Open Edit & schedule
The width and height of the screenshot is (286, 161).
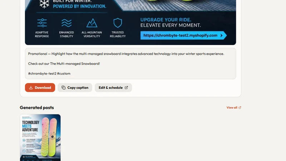click(x=113, y=88)
